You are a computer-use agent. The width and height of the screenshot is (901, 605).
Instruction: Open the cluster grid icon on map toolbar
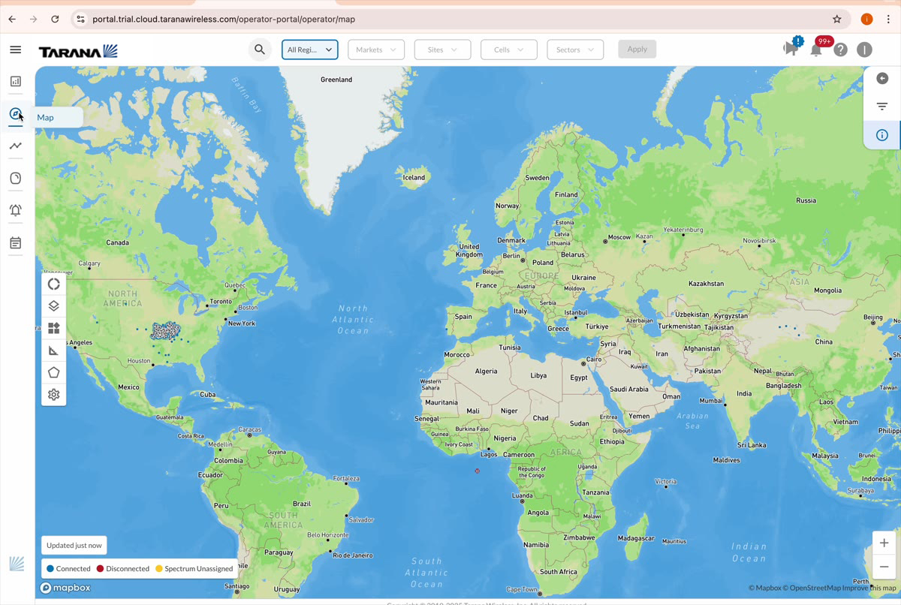53,328
